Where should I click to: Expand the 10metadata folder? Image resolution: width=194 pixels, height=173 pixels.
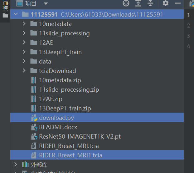[24, 23]
